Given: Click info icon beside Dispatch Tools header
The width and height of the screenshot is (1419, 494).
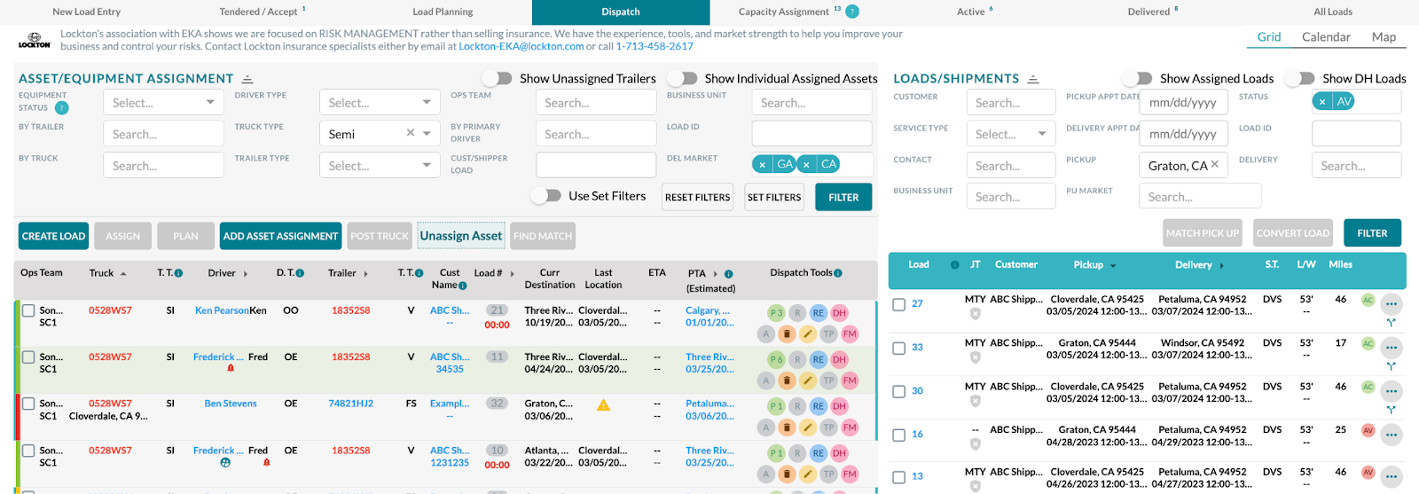Looking at the screenshot, I should click(838, 273).
